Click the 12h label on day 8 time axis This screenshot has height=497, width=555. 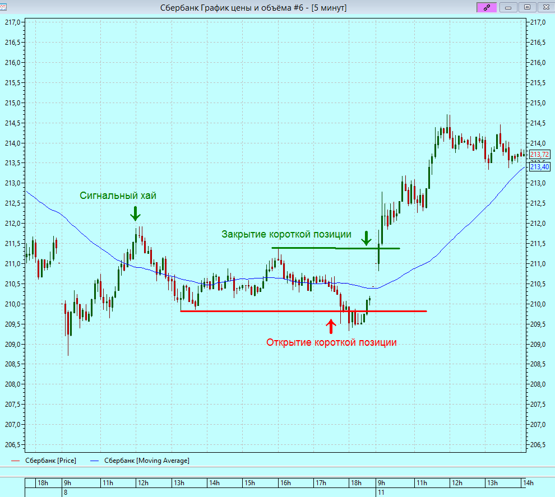144,483
